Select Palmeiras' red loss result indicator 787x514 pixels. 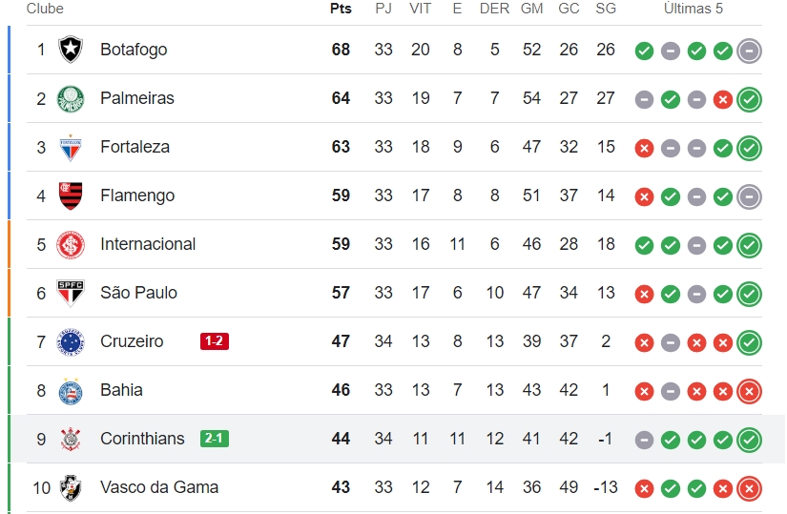[x=723, y=100]
